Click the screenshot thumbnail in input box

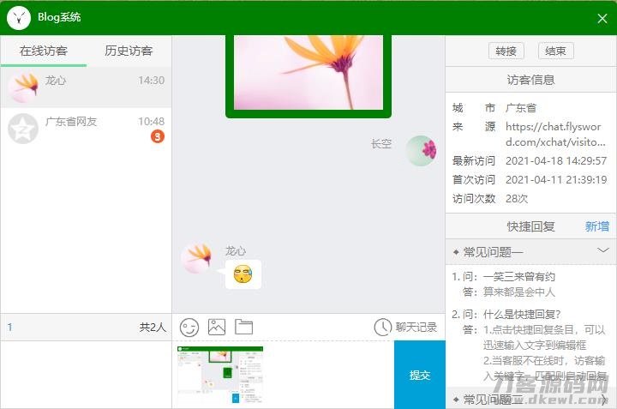pyautogui.click(x=220, y=374)
